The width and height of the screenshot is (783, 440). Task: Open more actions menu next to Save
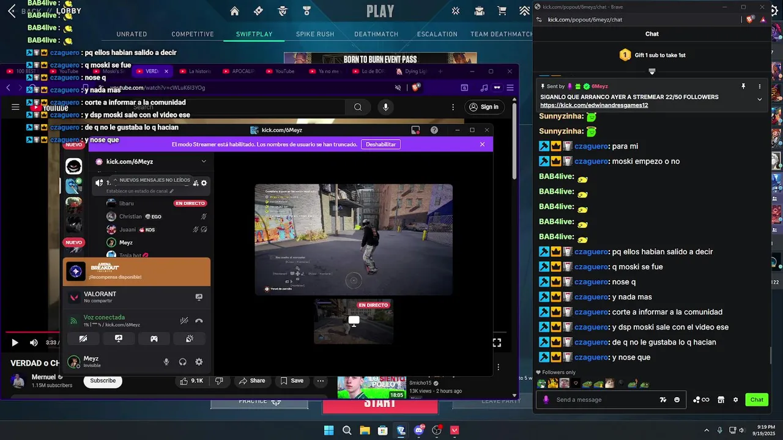[321, 381]
